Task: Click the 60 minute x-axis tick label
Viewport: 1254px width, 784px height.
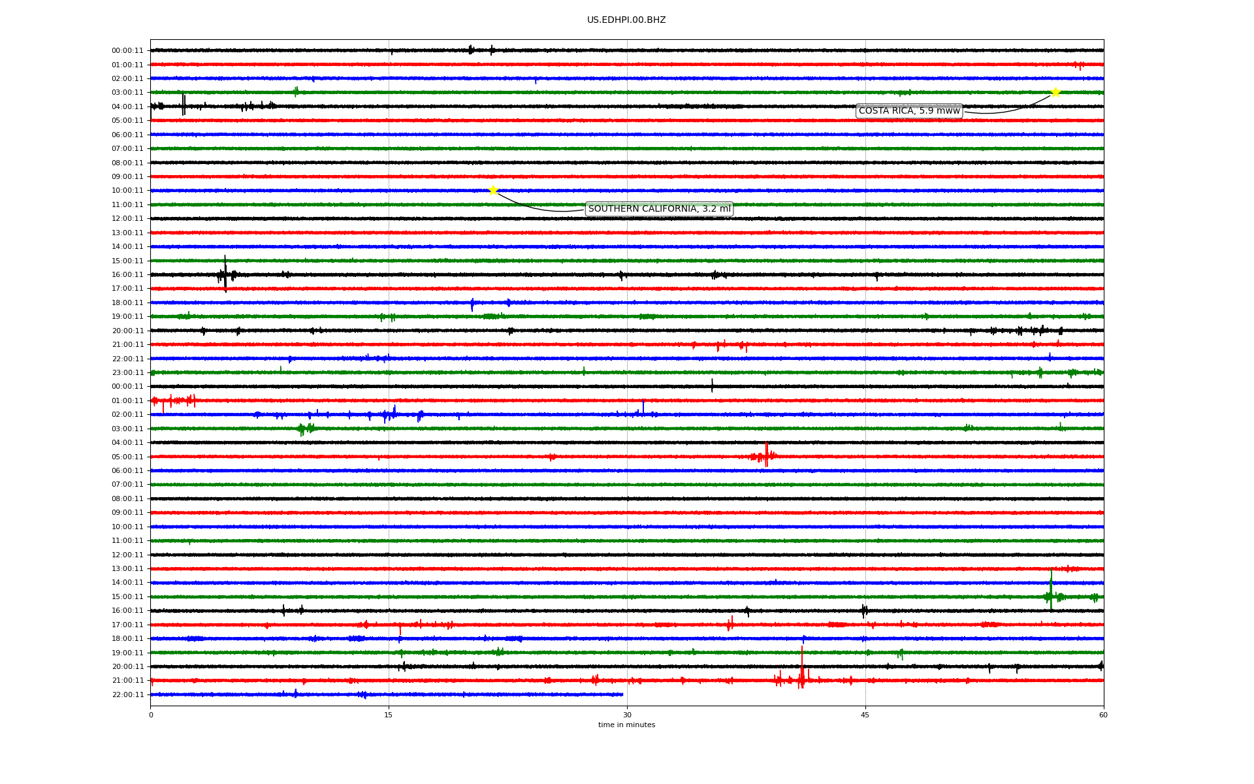Action: (x=1102, y=715)
